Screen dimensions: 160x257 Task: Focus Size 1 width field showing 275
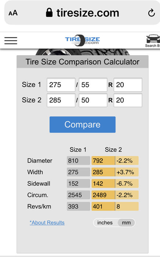coord(61,85)
